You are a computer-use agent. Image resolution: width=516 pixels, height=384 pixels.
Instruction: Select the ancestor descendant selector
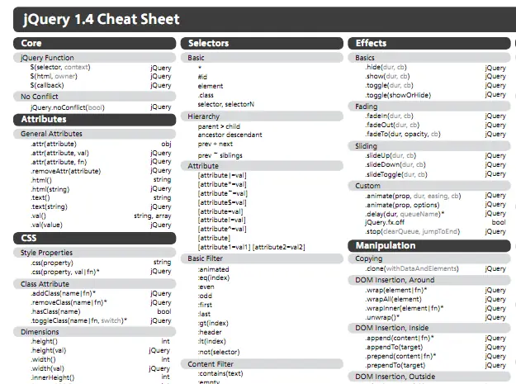click(230, 135)
